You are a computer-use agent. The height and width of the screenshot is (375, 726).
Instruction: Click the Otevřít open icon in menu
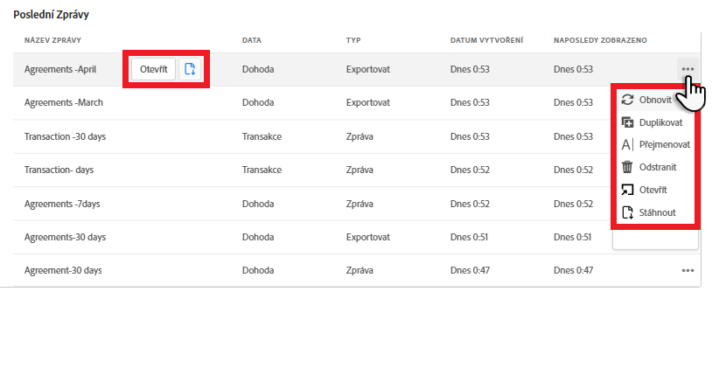[x=626, y=190]
